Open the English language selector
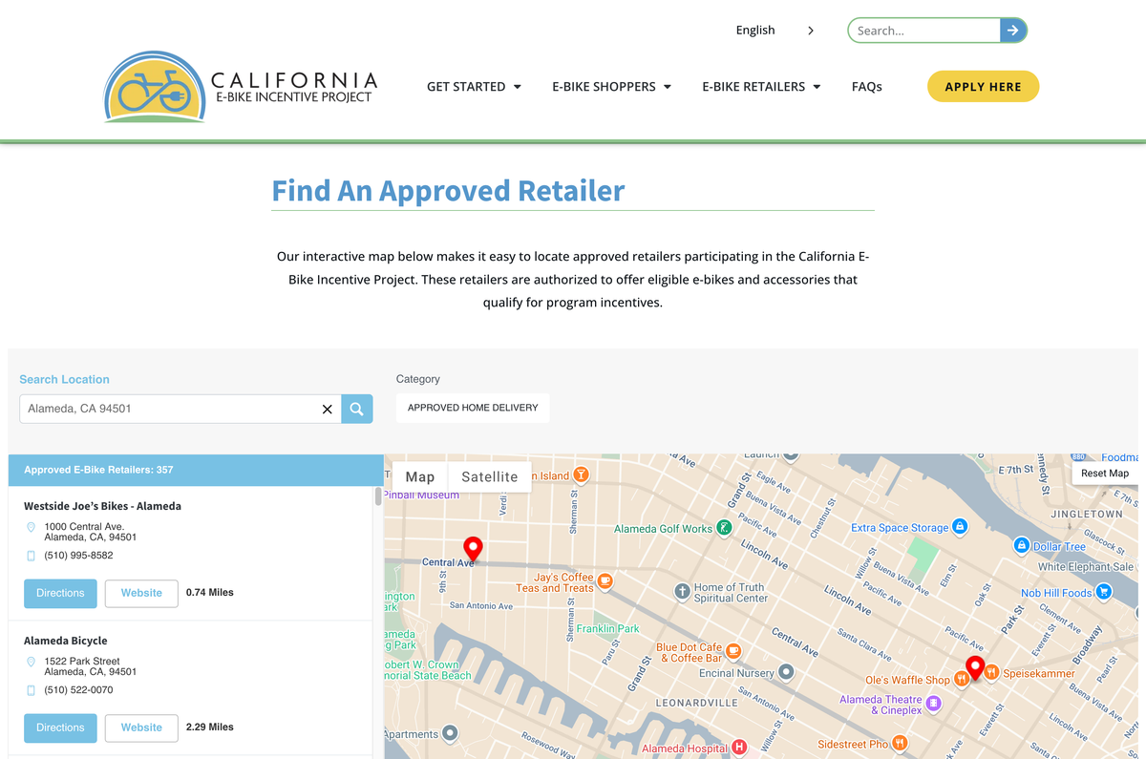Screen dimensions: 1146x759 (x=775, y=31)
